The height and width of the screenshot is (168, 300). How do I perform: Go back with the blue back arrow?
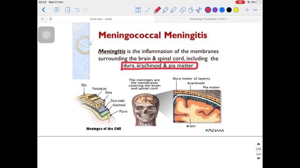44,10
